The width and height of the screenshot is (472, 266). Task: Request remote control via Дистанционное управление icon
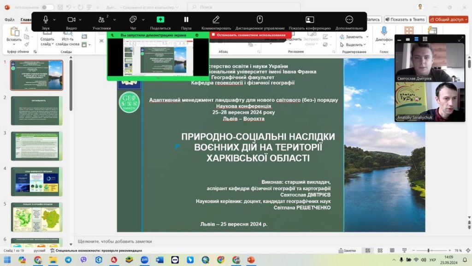(260, 20)
